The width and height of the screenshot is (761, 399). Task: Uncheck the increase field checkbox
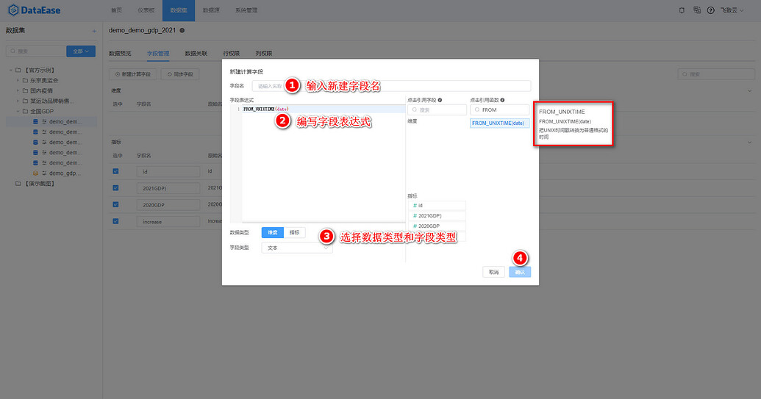[x=115, y=221]
